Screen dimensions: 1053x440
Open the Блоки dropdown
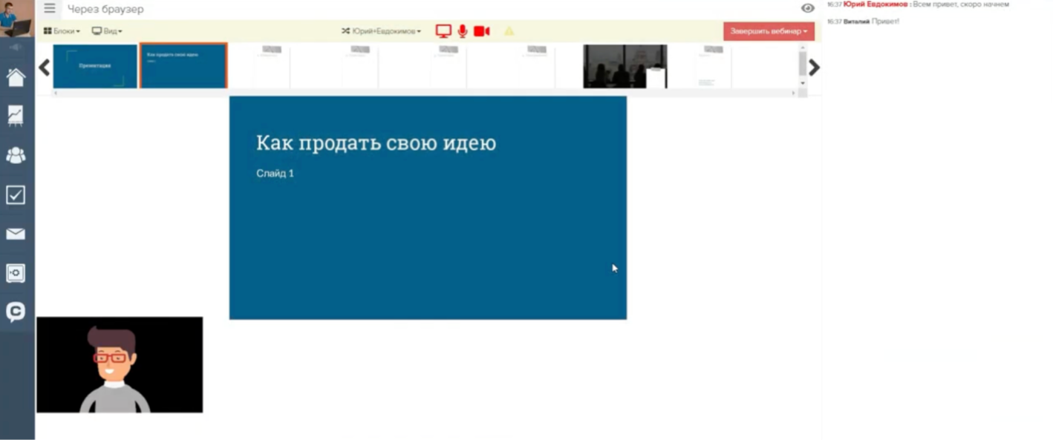tap(62, 31)
